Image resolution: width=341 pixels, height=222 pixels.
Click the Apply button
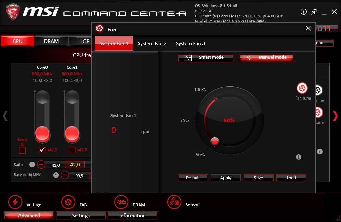point(225,178)
